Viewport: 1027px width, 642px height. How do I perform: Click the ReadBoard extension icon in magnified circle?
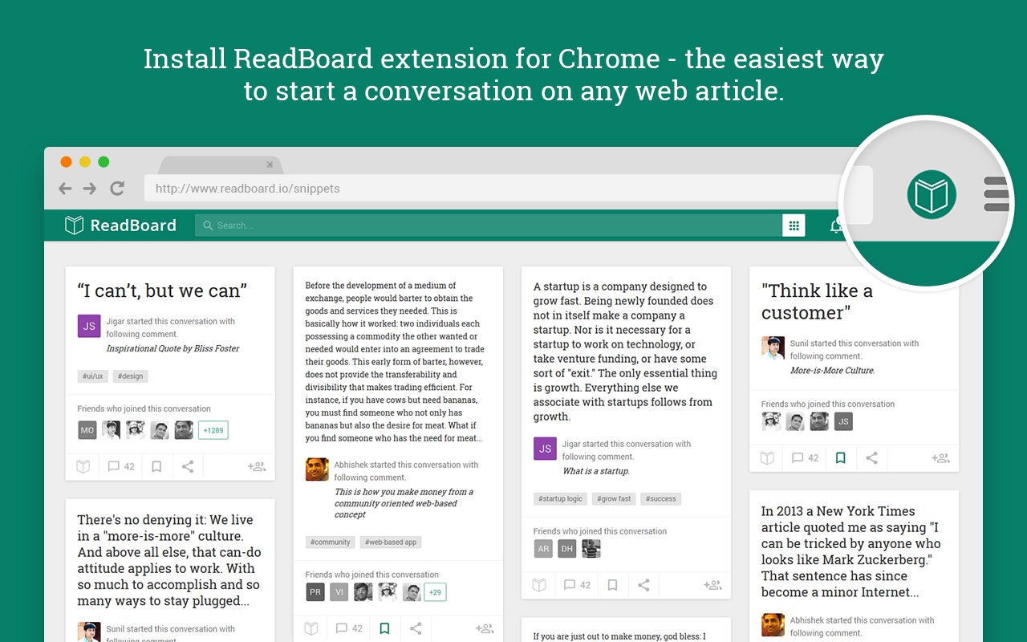click(x=932, y=194)
